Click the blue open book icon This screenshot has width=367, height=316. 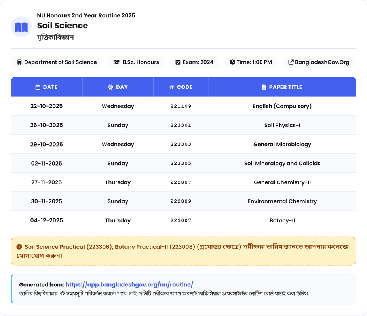[x=21, y=27]
